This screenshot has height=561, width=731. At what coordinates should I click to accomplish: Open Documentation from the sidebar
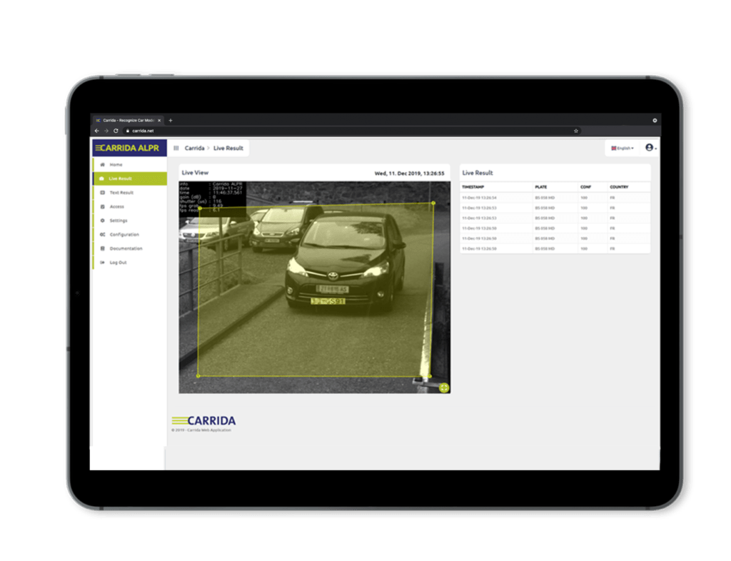(x=130, y=248)
